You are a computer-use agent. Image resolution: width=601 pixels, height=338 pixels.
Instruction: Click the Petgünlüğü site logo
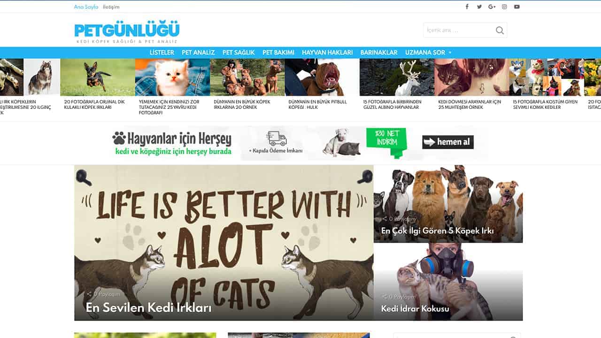click(127, 32)
